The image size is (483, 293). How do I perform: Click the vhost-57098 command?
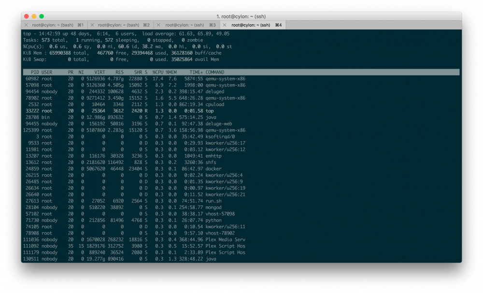click(x=220, y=214)
